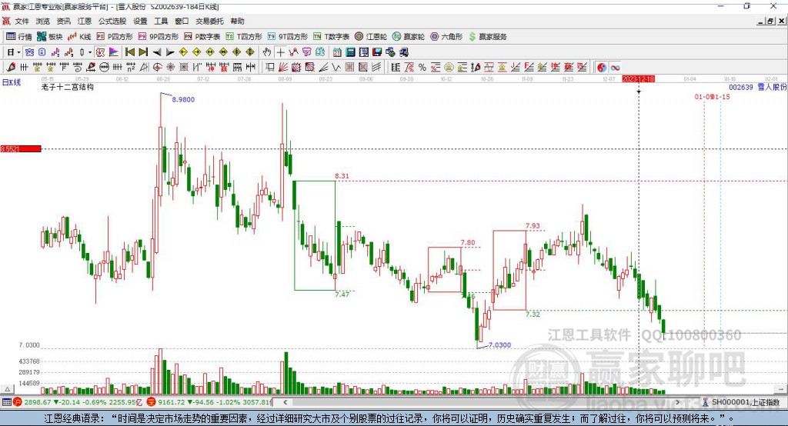Screen dimensions: 788x426
Task: Toggle the yin-yang Taiji icon
Action: [602, 68]
